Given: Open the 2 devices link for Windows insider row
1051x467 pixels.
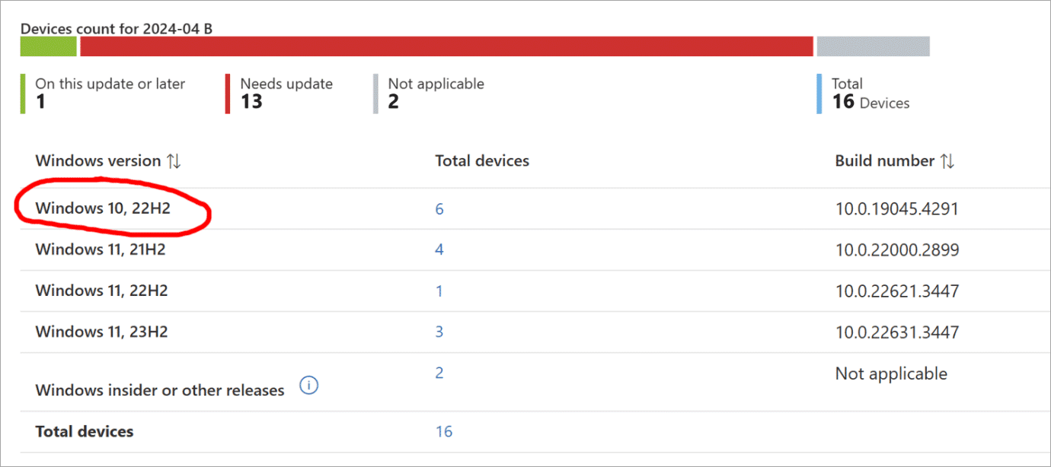Looking at the screenshot, I should (439, 373).
